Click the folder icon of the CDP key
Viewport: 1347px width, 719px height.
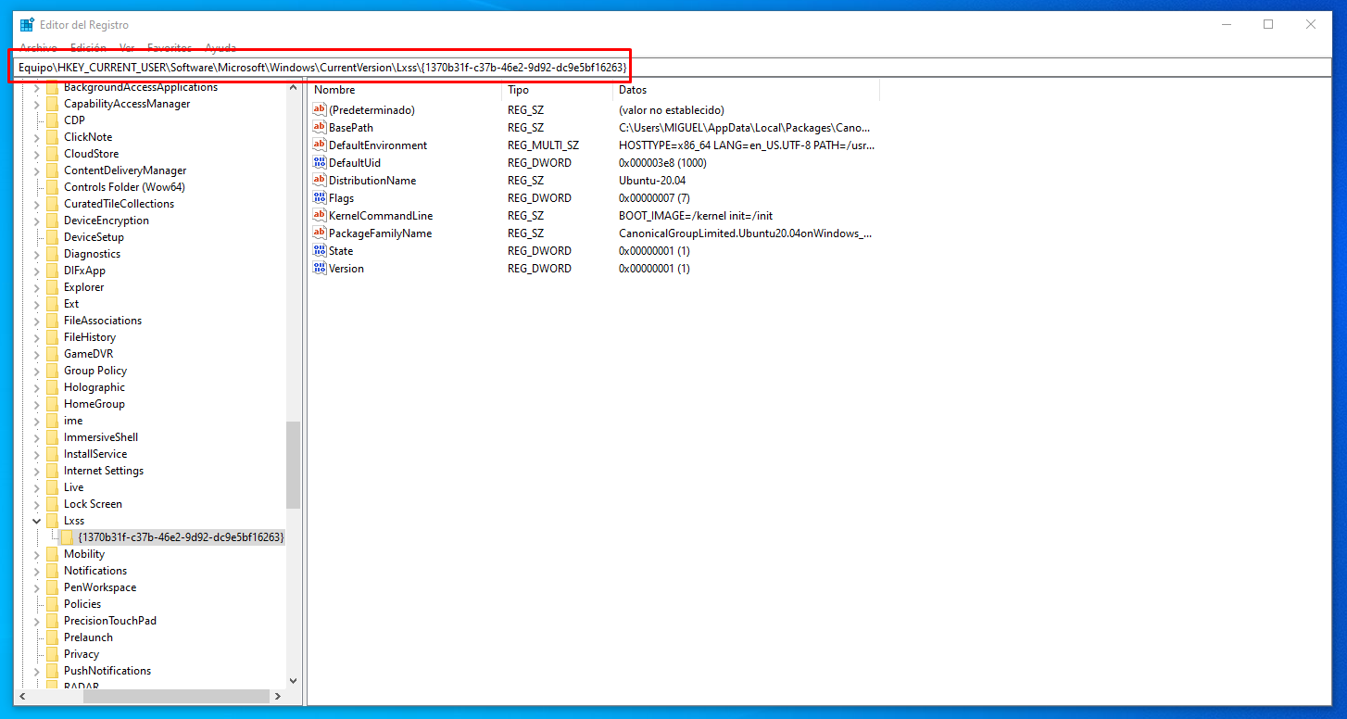coord(52,120)
